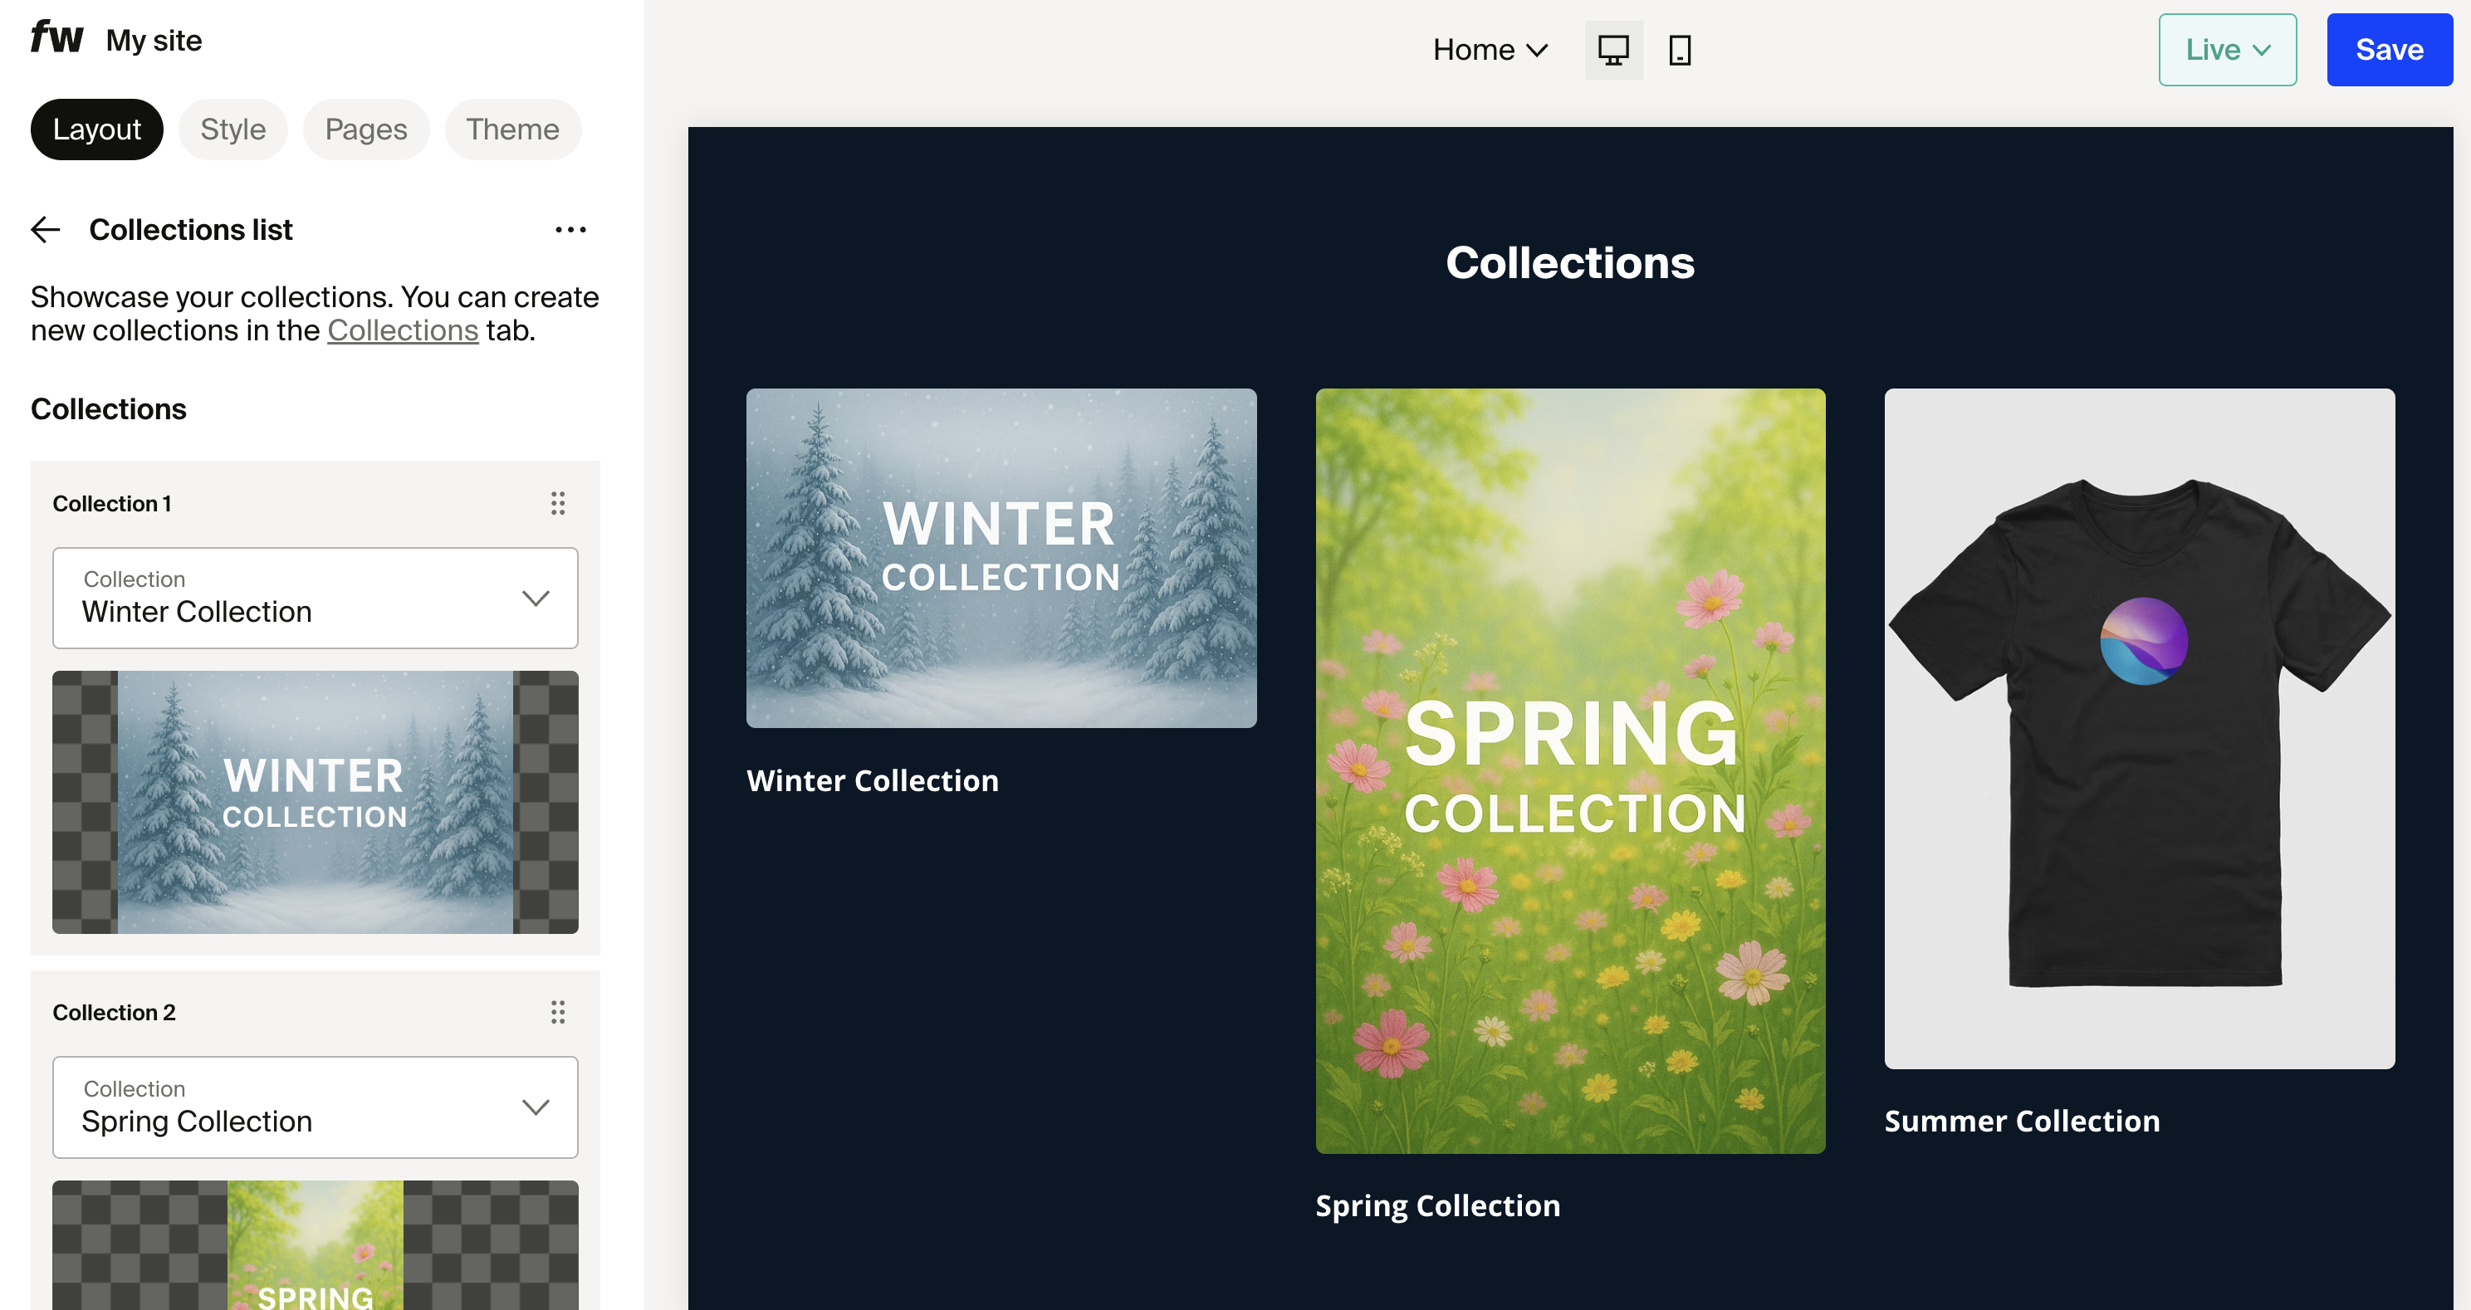The height and width of the screenshot is (1310, 2471).
Task: Click the fw logo icon
Action: (x=56, y=38)
